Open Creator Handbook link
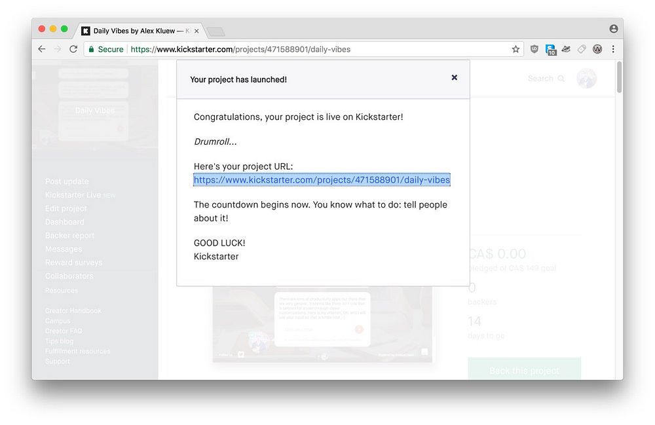 pos(73,310)
